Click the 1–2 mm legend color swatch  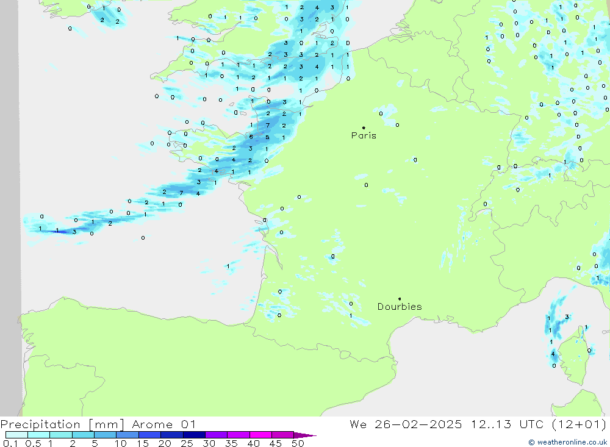pos(61,435)
